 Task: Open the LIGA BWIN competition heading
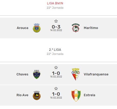pos(55,3)
